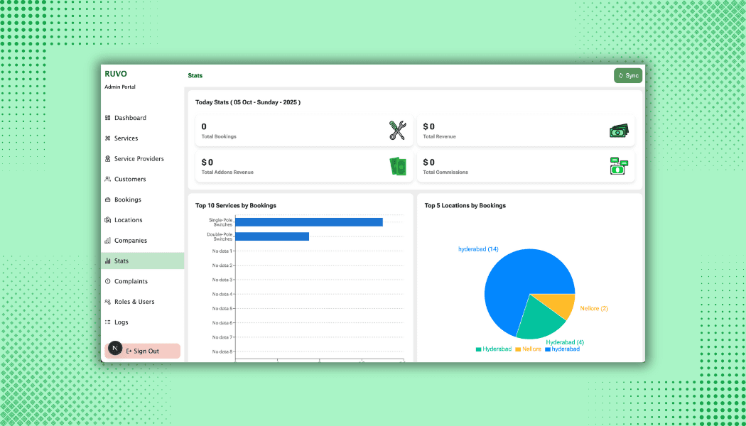Click the Single-Pole Switches bar in chart
The width and height of the screenshot is (746, 426).
308,222
